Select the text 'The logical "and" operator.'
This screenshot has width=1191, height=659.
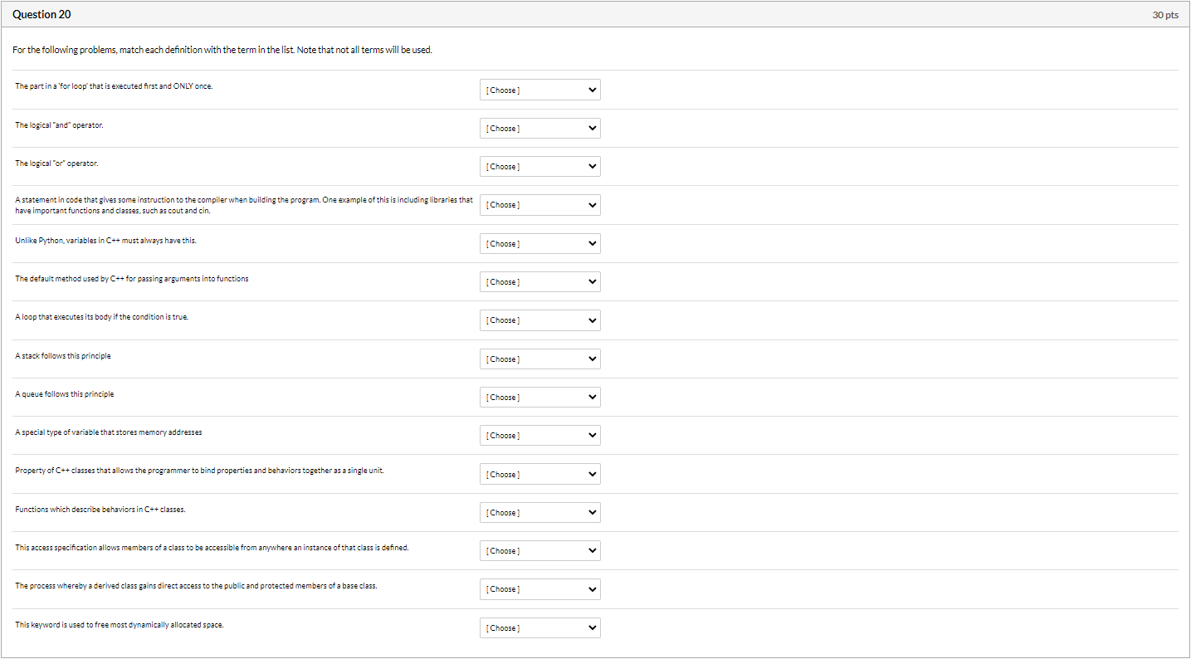pyautogui.click(x=59, y=125)
